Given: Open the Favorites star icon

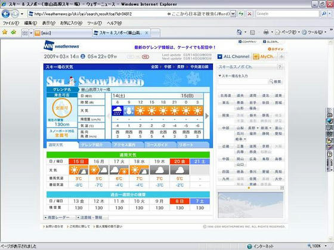Looking at the screenshot, I should tap(5, 32).
